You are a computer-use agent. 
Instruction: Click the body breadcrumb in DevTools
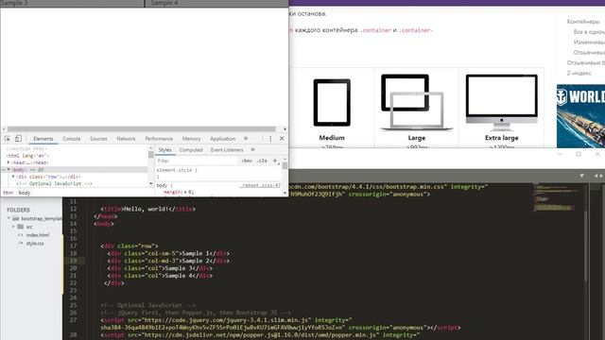click(x=25, y=193)
